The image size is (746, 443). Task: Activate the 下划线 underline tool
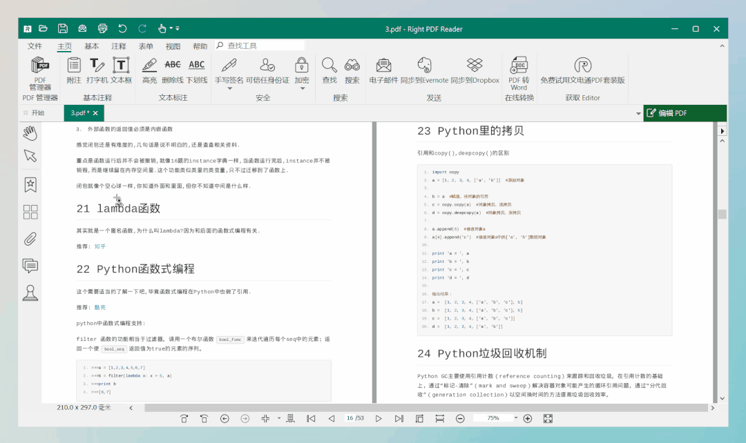point(196,70)
